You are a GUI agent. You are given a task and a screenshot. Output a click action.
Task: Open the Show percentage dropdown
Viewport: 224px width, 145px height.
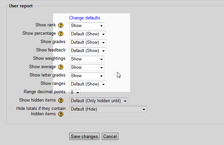click(x=88, y=34)
